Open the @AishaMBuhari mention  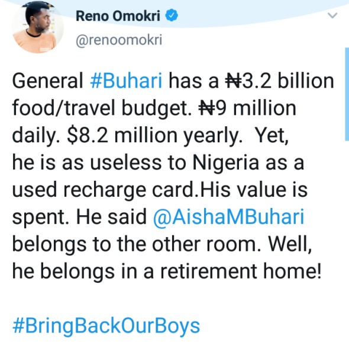click(228, 217)
